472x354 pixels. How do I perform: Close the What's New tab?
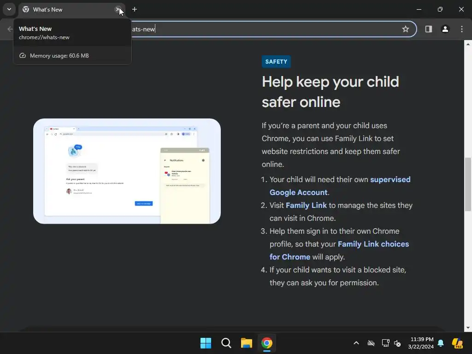(118, 9)
